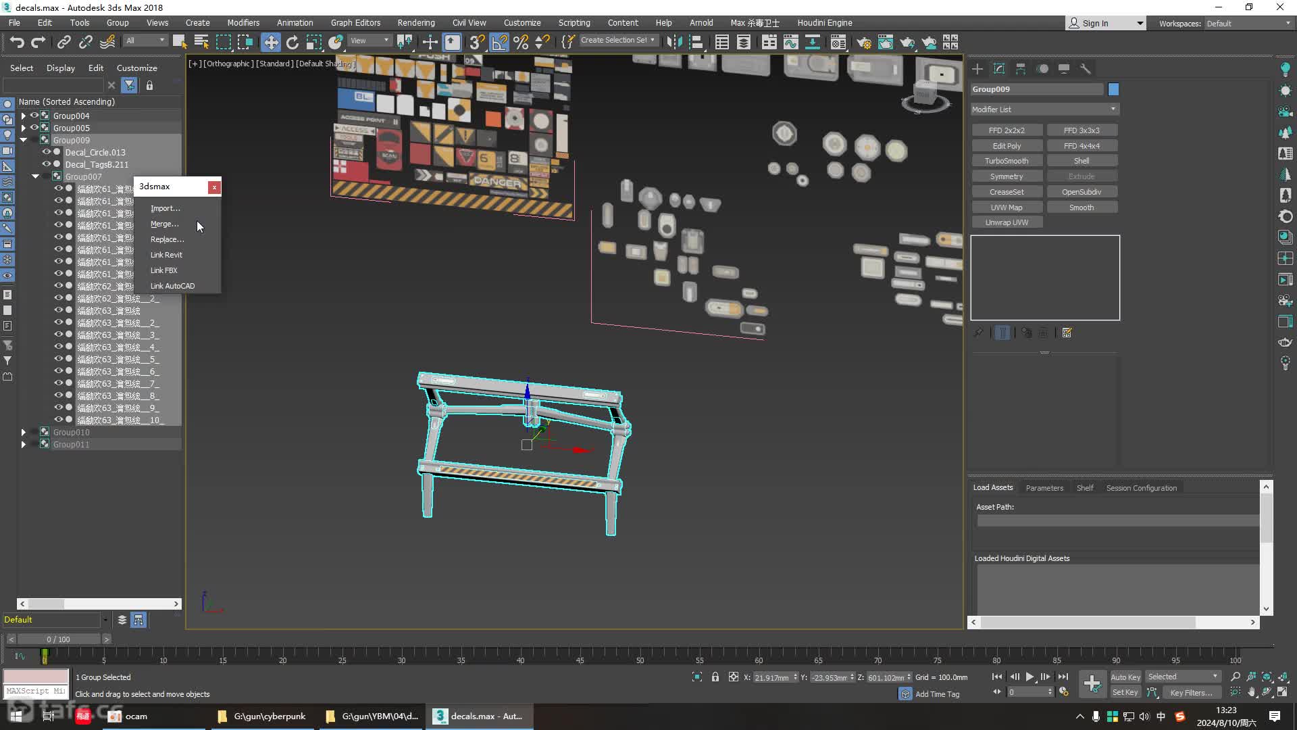Open the Graph Editors menu
Screen dimensions: 1297x730
click(355, 22)
